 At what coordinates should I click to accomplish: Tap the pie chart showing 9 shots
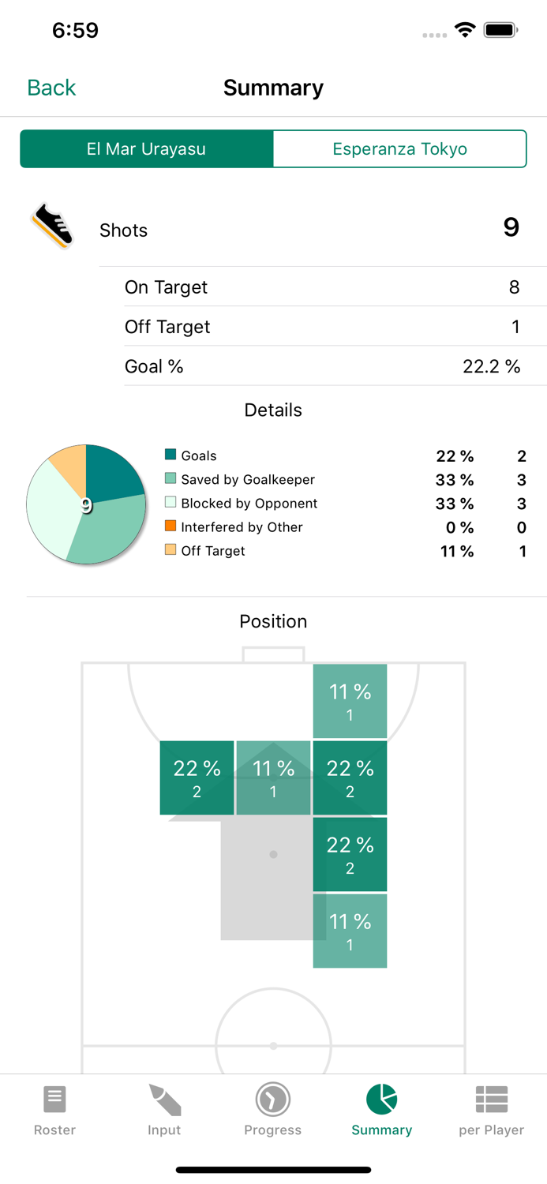pos(86,504)
